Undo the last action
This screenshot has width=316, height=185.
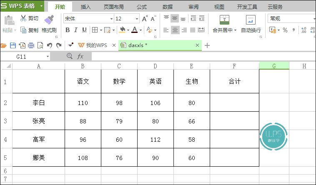pyautogui.click(x=50, y=45)
